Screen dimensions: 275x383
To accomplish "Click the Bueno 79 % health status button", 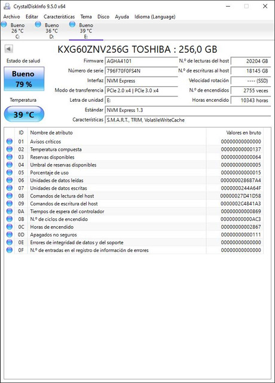I will 24,78.
